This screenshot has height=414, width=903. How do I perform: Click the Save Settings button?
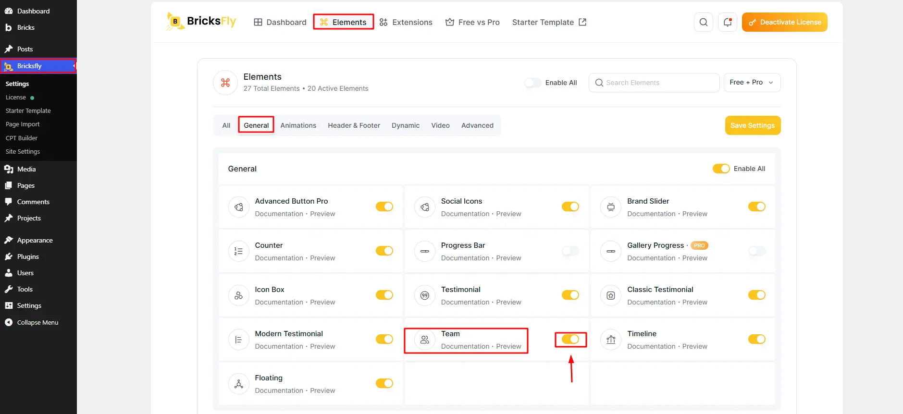pyautogui.click(x=753, y=125)
